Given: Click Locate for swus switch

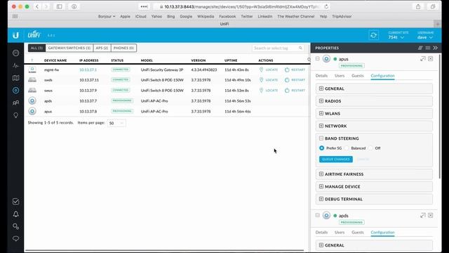Looking at the screenshot, I should (x=269, y=91).
